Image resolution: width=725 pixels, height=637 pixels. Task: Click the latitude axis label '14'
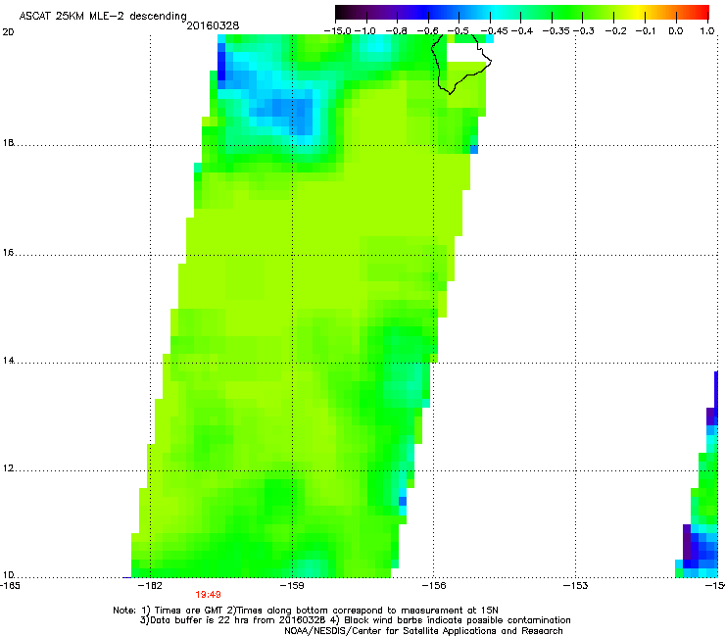click(x=8, y=361)
